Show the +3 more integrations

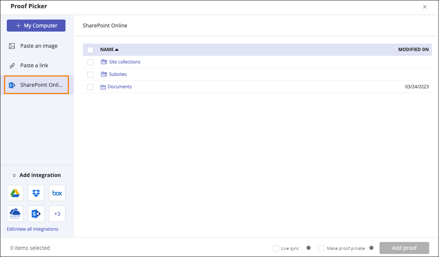(x=57, y=214)
